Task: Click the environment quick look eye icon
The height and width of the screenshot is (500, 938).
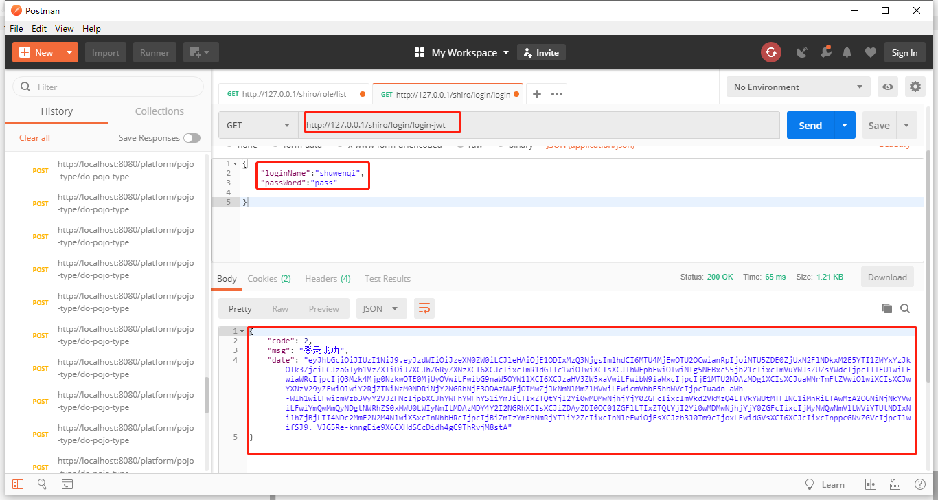Action: (888, 87)
